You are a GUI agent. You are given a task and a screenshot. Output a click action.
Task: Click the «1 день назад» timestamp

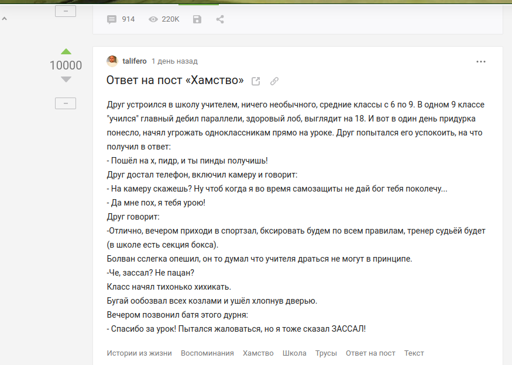click(x=174, y=61)
